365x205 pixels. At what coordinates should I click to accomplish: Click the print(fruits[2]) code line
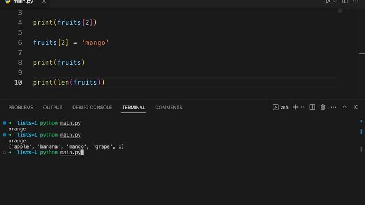(64, 23)
